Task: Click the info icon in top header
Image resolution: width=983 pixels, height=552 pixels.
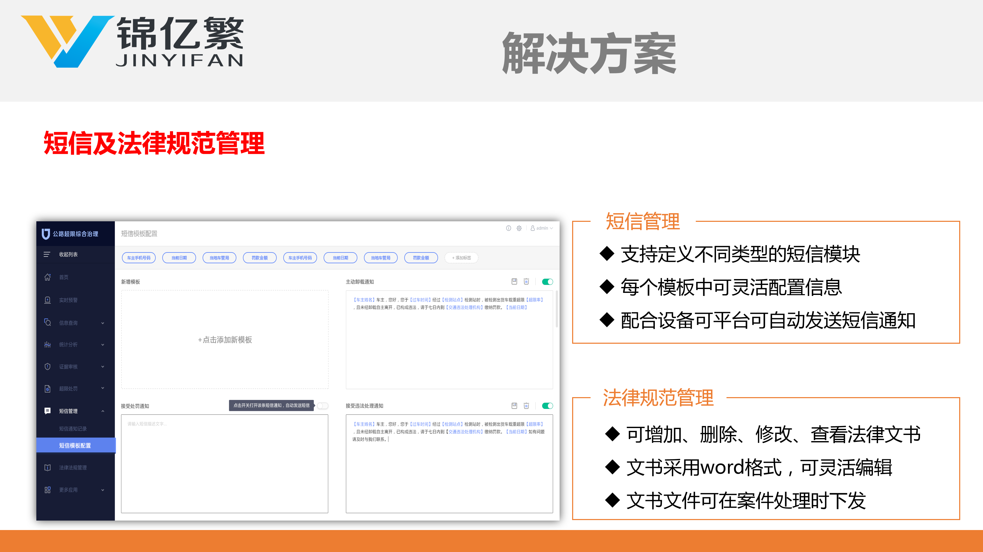Action: tap(508, 228)
